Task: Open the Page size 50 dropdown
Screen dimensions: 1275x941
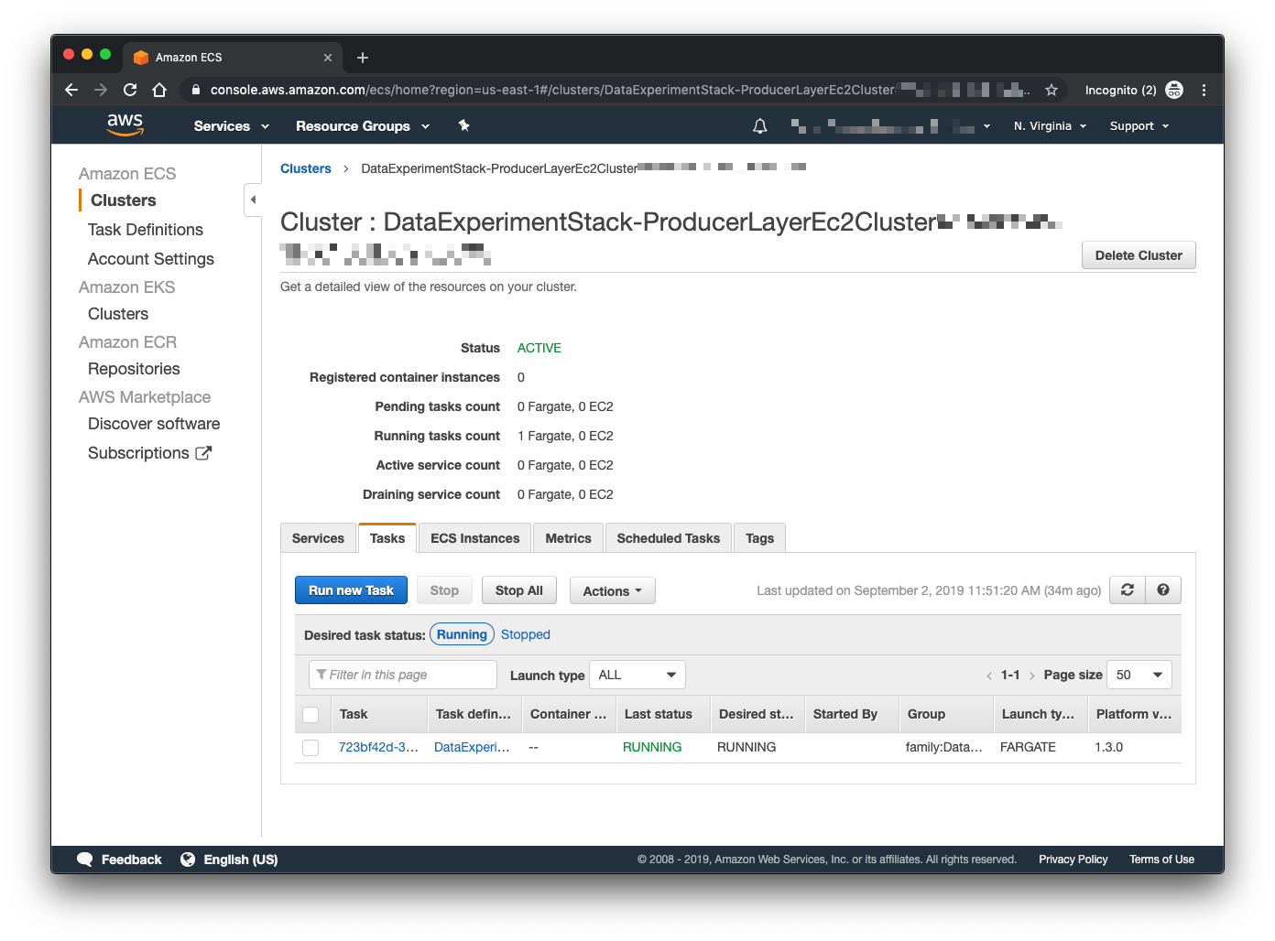Action: (x=1139, y=676)
